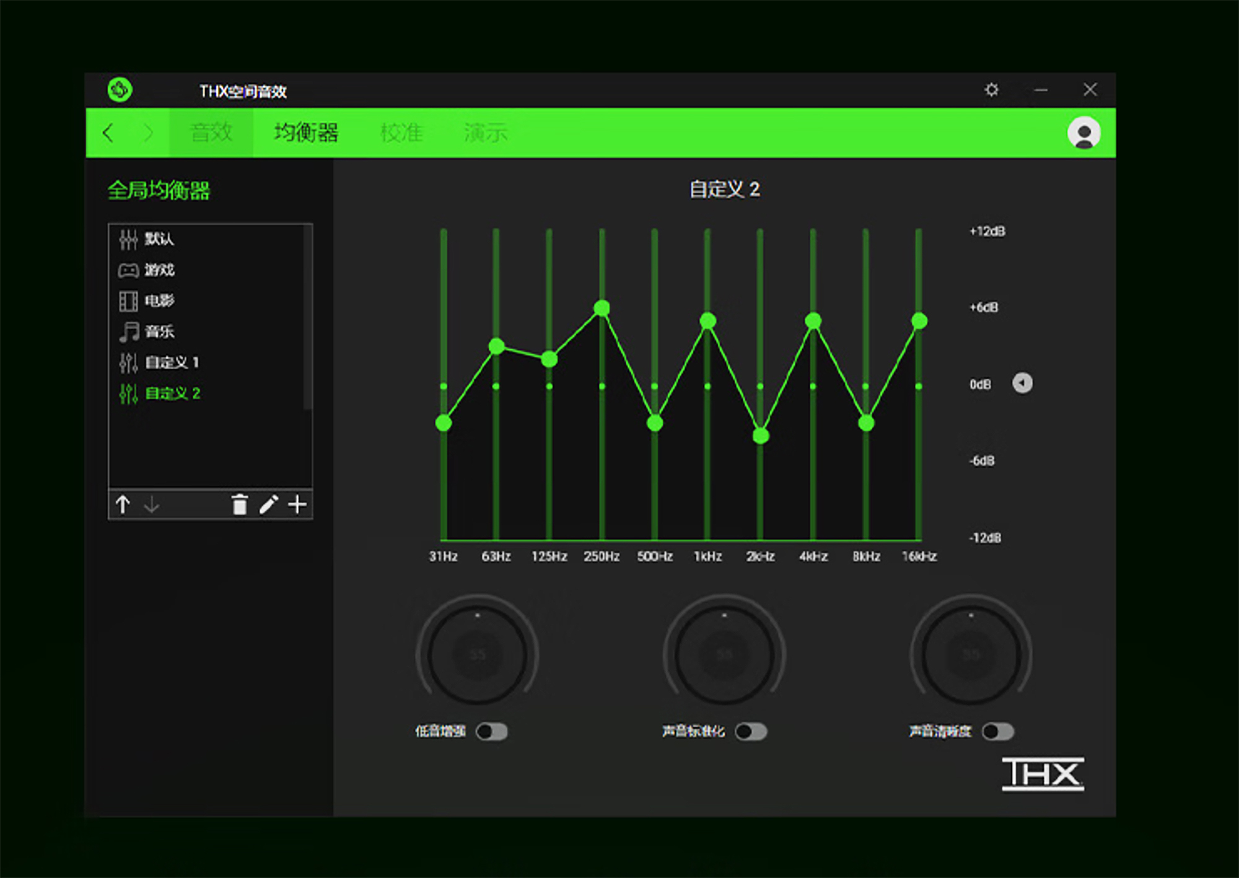The image size is (1239, 878).
Task: Select the 游戏 game preset
Action: [159, 270]
